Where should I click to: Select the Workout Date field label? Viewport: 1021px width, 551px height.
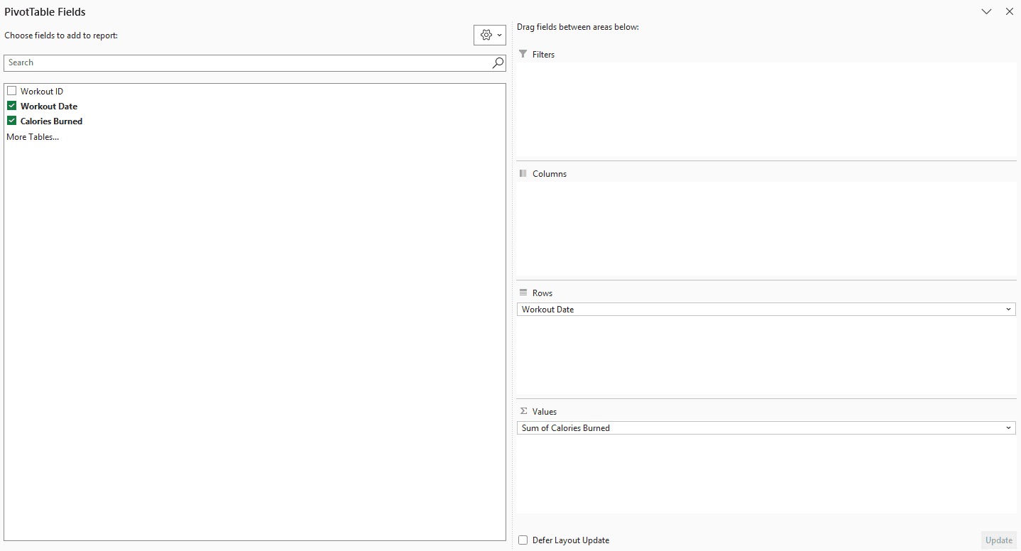point(49,107)
